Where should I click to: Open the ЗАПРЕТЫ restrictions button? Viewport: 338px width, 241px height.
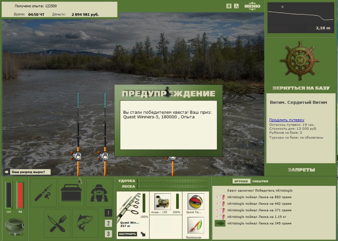pos(301,170)
